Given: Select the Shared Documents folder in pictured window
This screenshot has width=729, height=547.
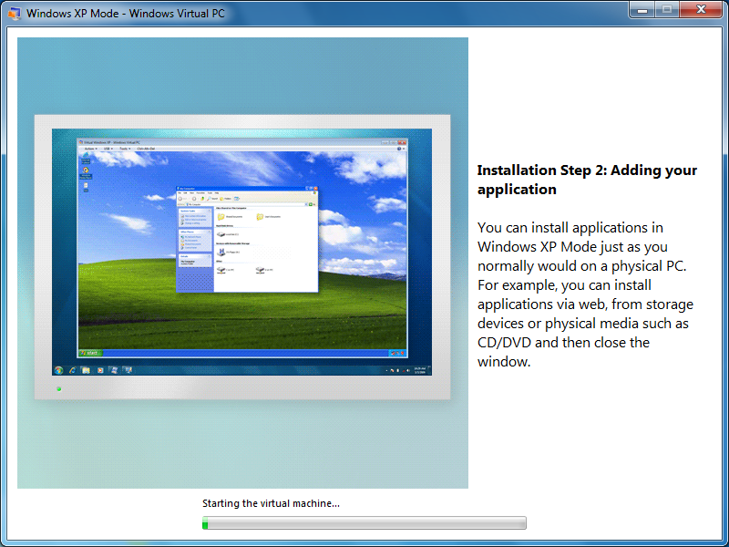Looking at the screenshot, I should [x=221, y=217].
